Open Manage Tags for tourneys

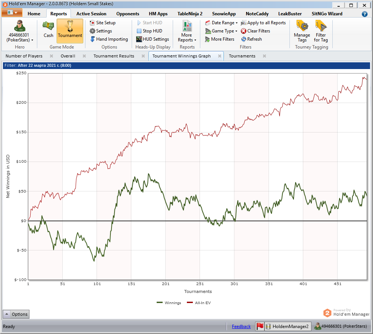[302, 31]
